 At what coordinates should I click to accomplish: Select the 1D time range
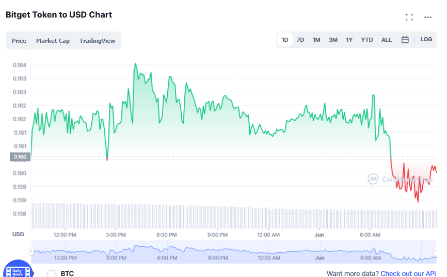[x=285, y=40]
